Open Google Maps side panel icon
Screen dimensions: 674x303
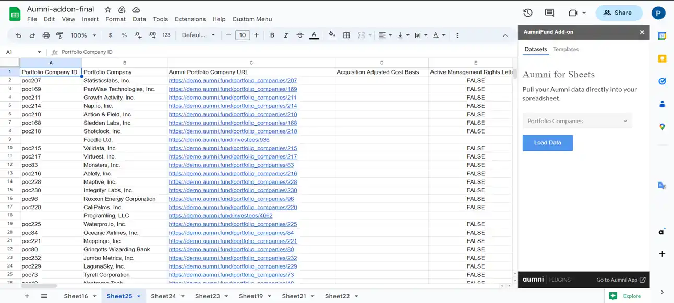pos(662,127)
